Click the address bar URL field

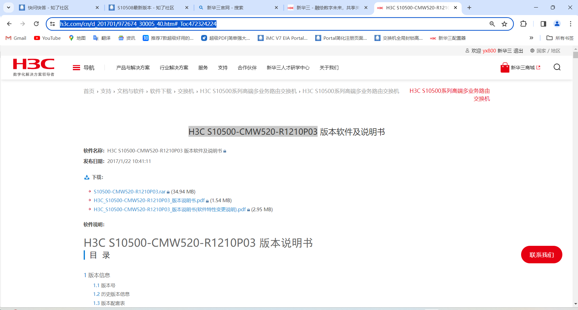(271, 24)
